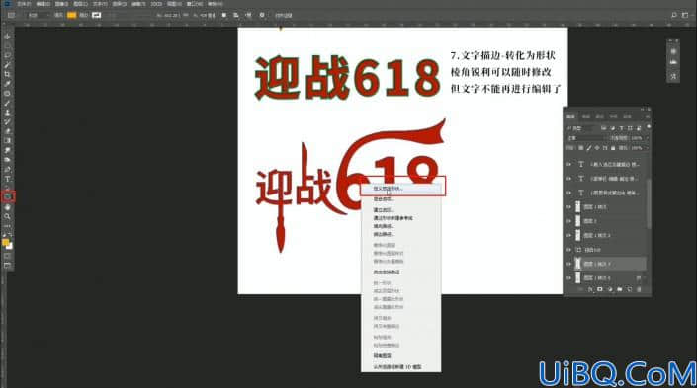Choose 建立选区 in the context menu
Screen dimensions: 697x388
pos(384,210)
